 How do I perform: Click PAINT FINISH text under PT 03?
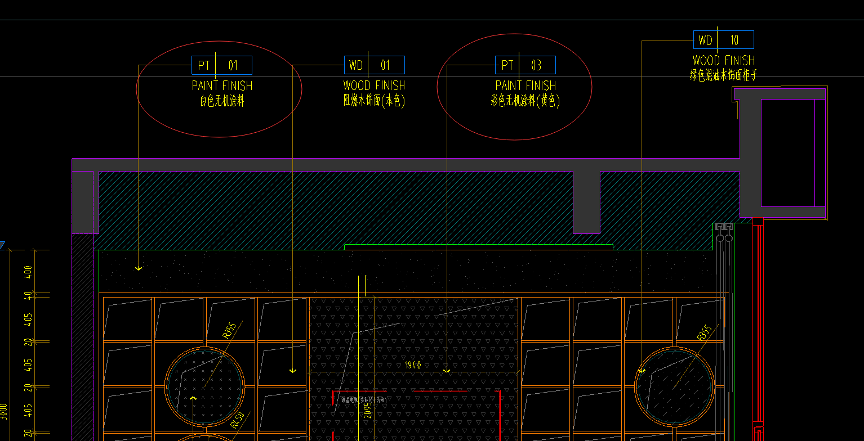pyautogui.click(x=525, y=85)
